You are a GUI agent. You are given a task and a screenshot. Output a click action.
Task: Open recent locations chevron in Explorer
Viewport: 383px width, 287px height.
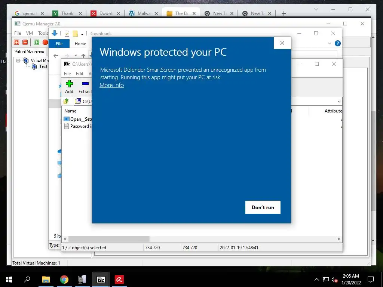76,55
